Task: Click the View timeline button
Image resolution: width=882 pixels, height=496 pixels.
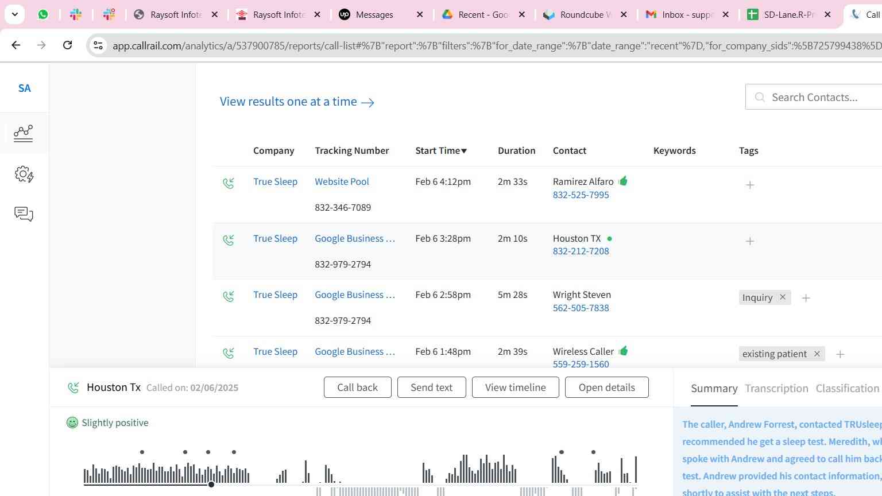Action: click(x=515, y=387)
